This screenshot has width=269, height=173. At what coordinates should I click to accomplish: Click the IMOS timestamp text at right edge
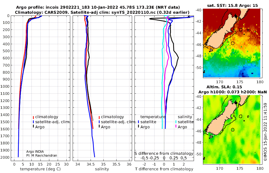pyautogui.click(x=265, y=132)
